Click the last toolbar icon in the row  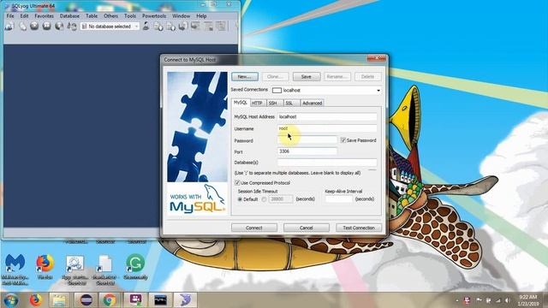(221, 27)
